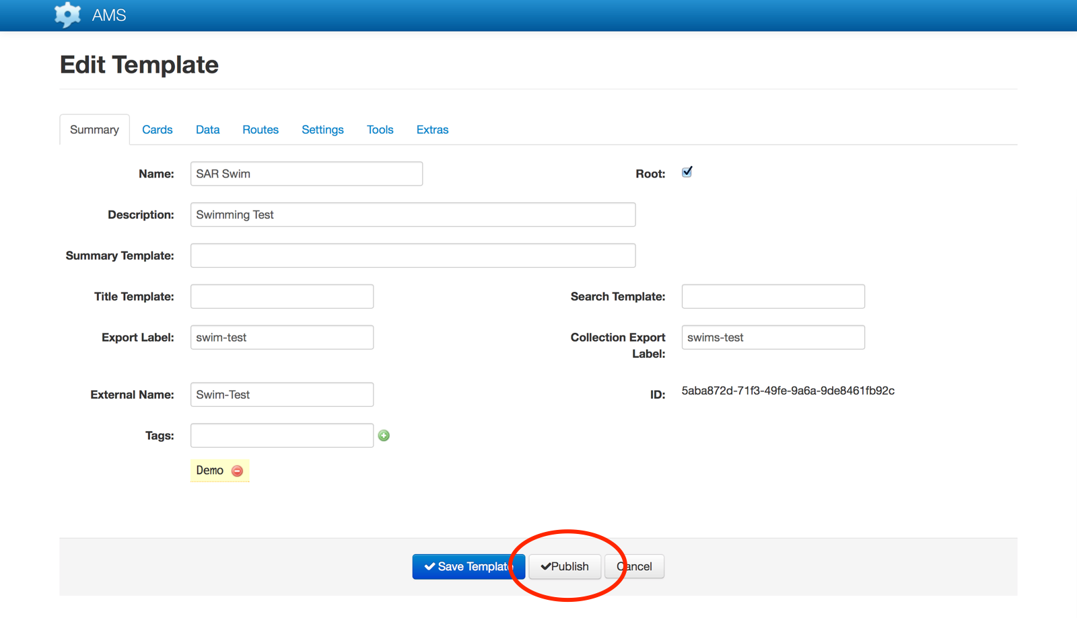Switch to the Summary tab
1077x618 pixels.
(x=94, y=130)
